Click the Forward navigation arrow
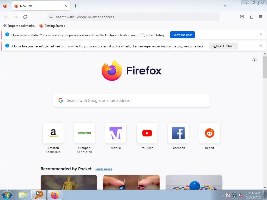 (x=16, y=17)
